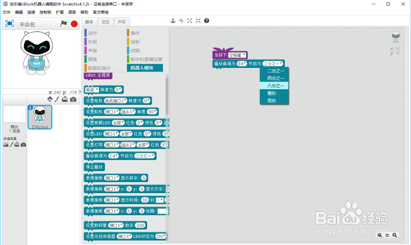The height and width of the screenshot is (245, 411).
Task: Open the block help question mark
Action: click(x=207, y=20)
